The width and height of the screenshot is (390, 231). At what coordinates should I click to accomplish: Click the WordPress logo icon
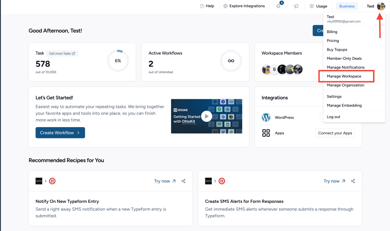(x=266, y=118)
